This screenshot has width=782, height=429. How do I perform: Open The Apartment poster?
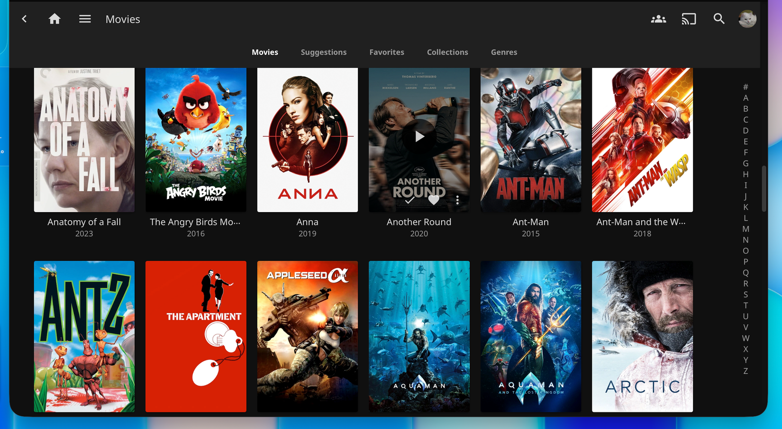(196, 336)
